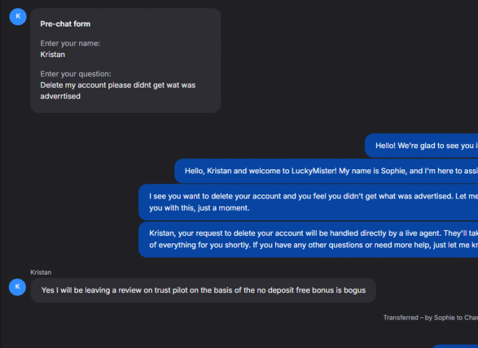The height and width of the screenshot is (348, 478).
Task: Click the "Kristan" sender name above the review message
Action: click(41, 272)
